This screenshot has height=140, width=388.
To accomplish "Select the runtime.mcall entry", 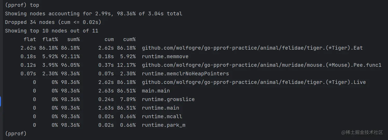I will [x=162, y=116].
